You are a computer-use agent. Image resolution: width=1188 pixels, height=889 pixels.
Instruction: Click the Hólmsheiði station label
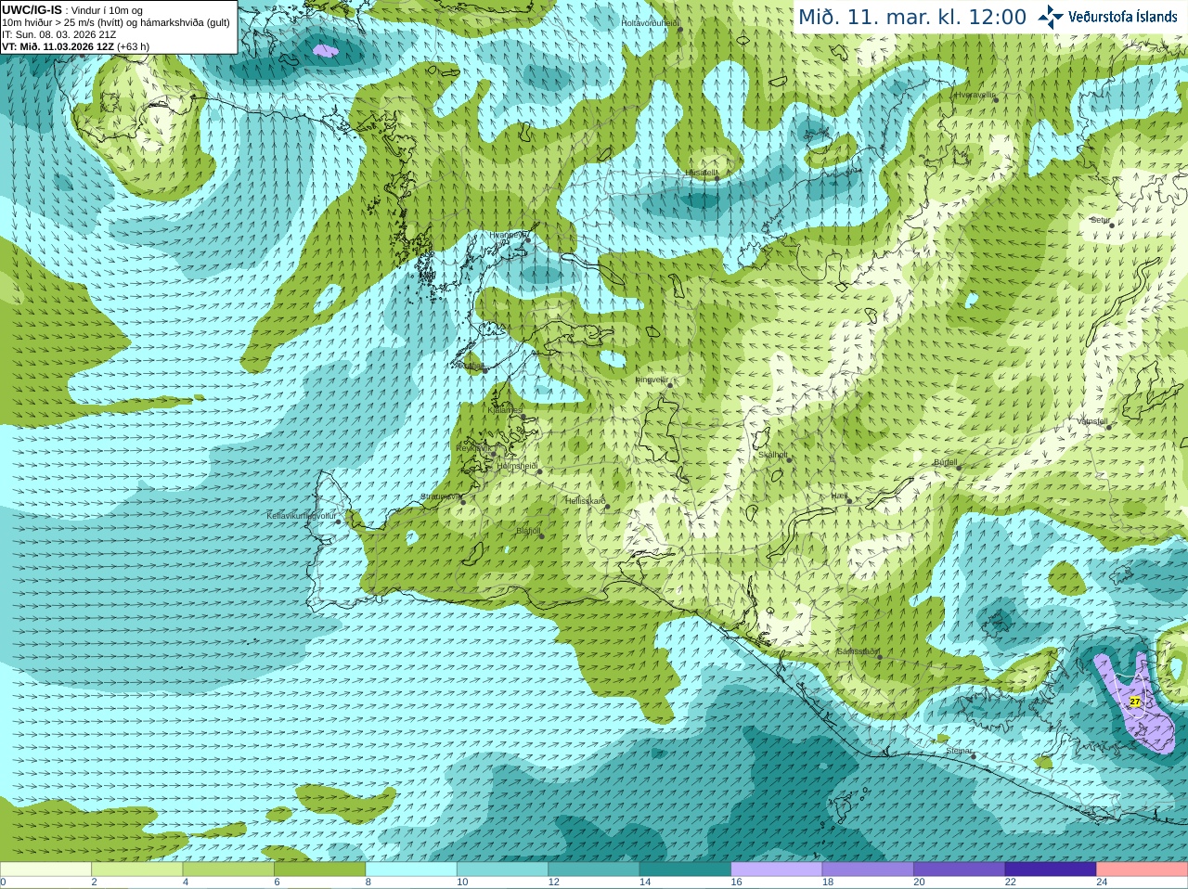pyautogui.click(x=518, y=466)
